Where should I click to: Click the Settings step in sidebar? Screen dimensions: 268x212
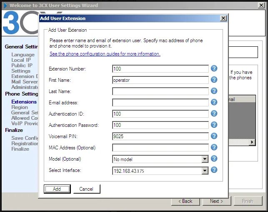pyautogui.click(x=21, y=71)
